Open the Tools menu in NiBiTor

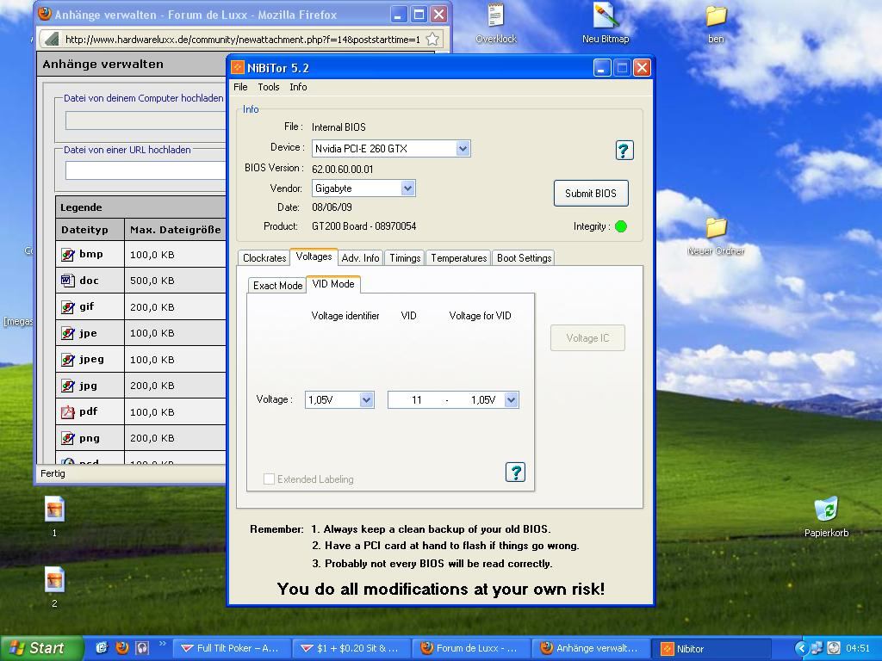point(269,87)
